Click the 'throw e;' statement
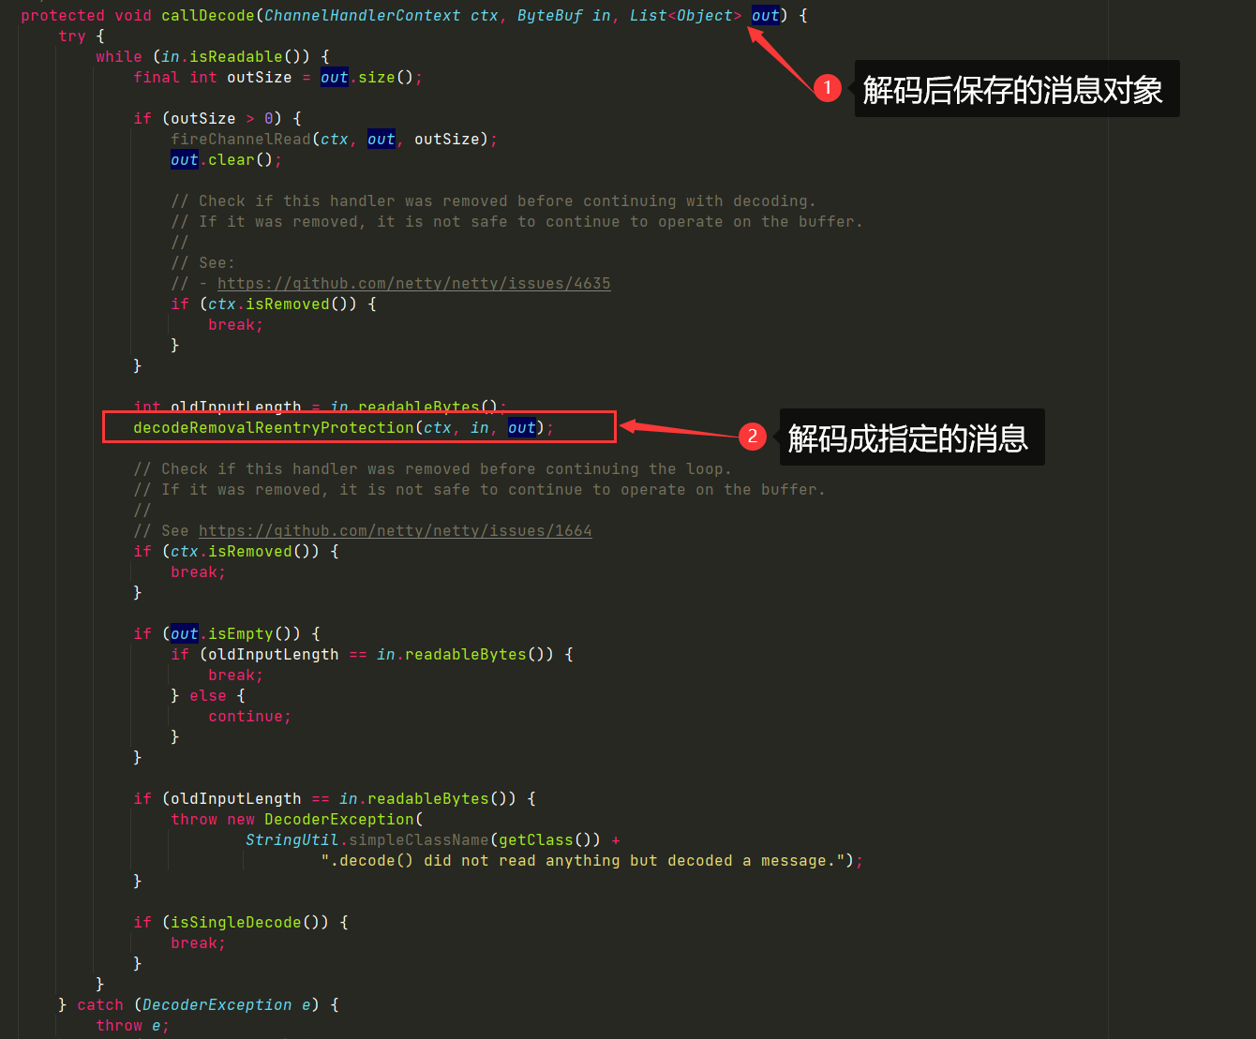The width and height of the screenshot is (1256, 1039). click(132, 1025)
